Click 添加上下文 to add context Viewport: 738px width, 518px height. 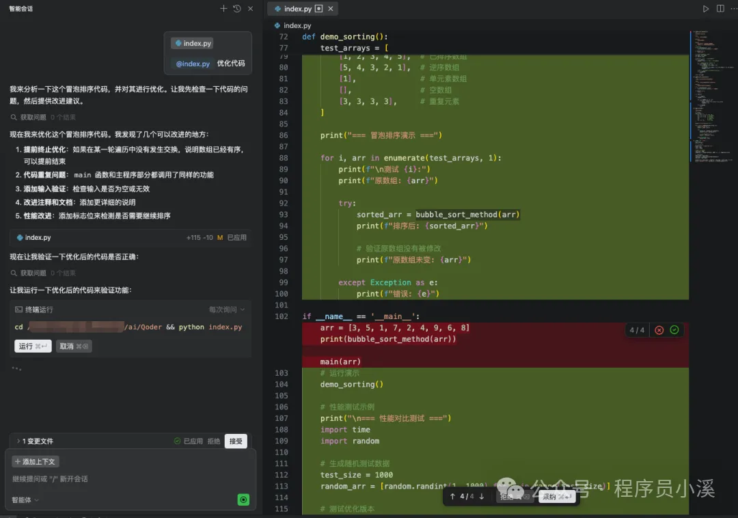coord(36,461)
